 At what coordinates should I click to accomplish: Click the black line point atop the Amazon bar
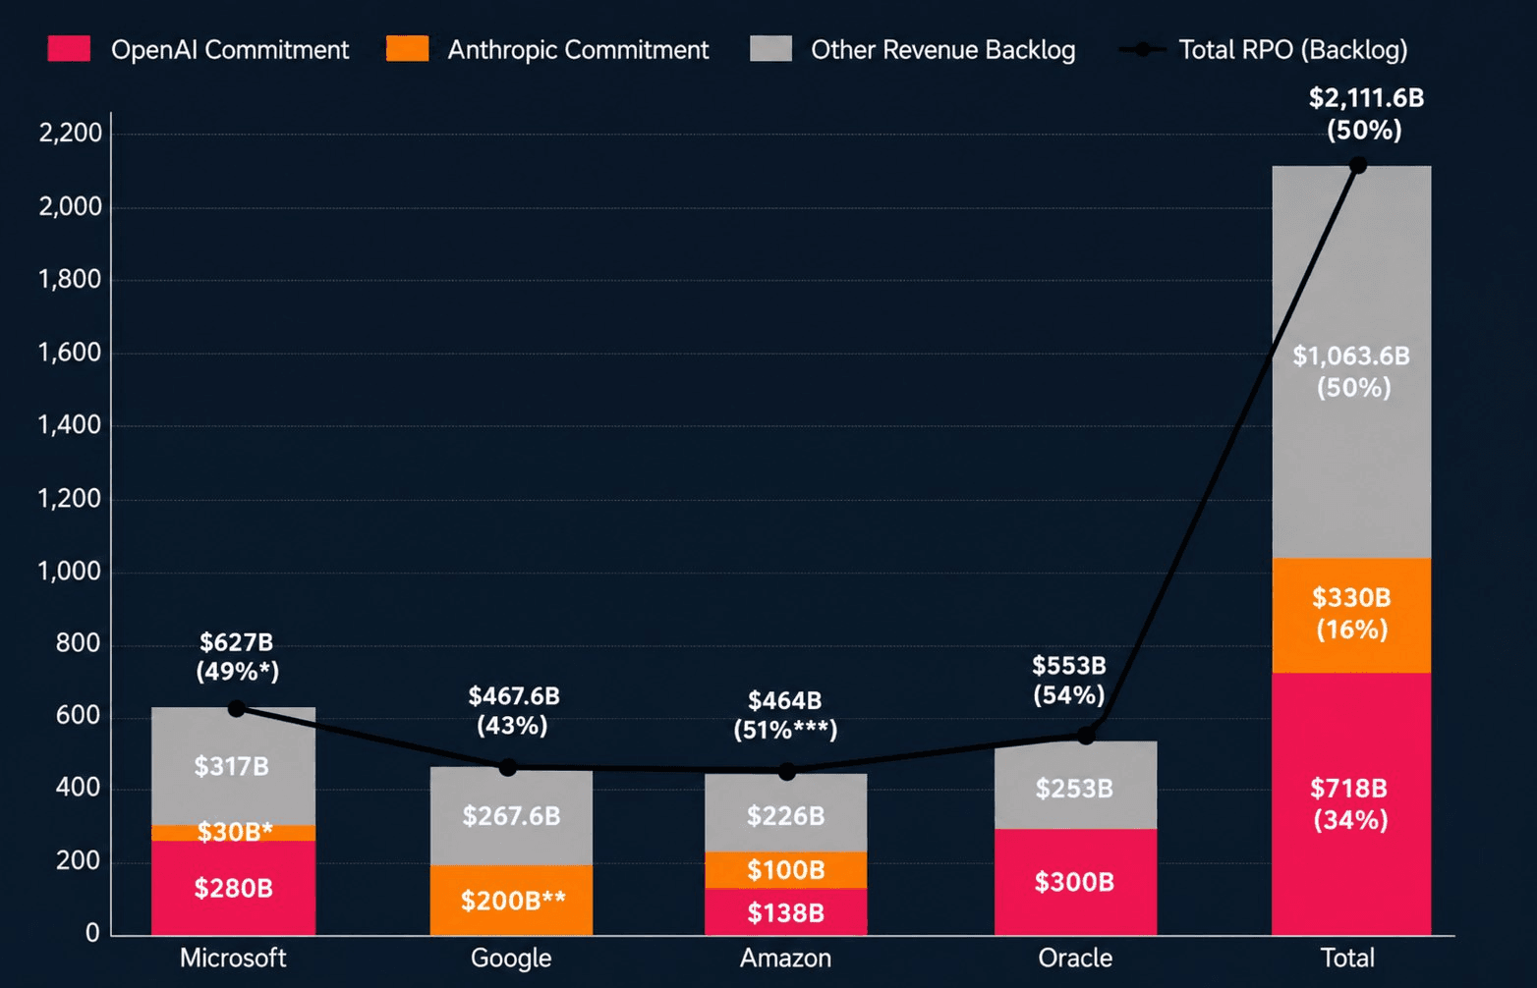pyautogui.click(x=786, y=772)
